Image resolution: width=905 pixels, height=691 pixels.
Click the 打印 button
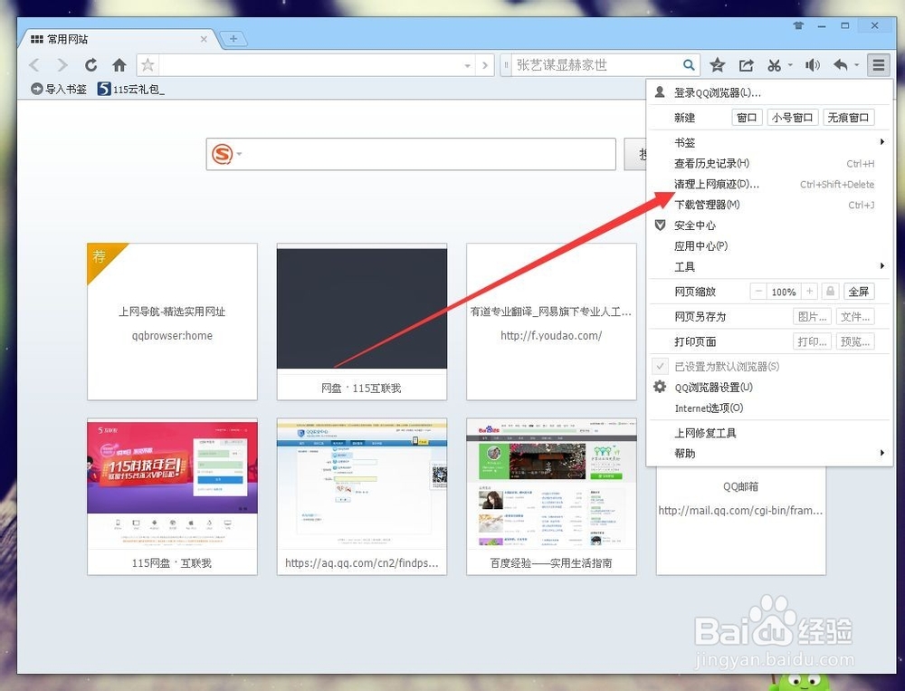(x=812, y=341)
